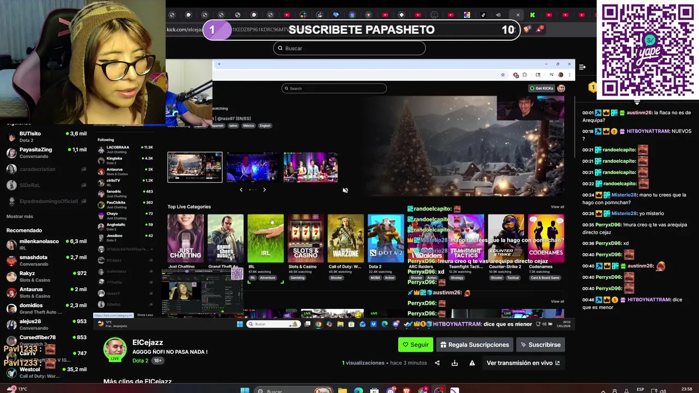Click the taskbar clock 23:58
The width and height of the screenshot is (699, 393).
pyautogui.click(x=687, y=389)
